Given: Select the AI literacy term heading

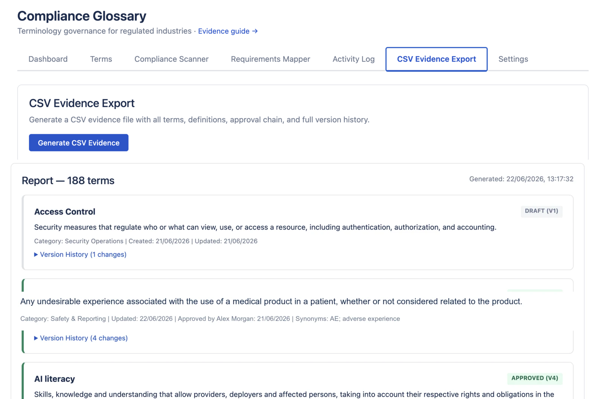Looking at the screenshot, I should (55, 379).
